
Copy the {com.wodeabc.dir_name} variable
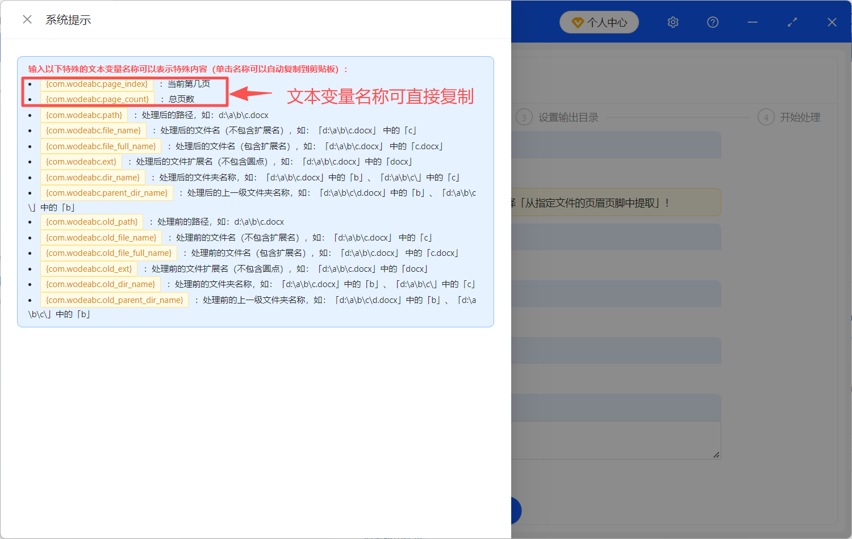click(x=93, y=177)
